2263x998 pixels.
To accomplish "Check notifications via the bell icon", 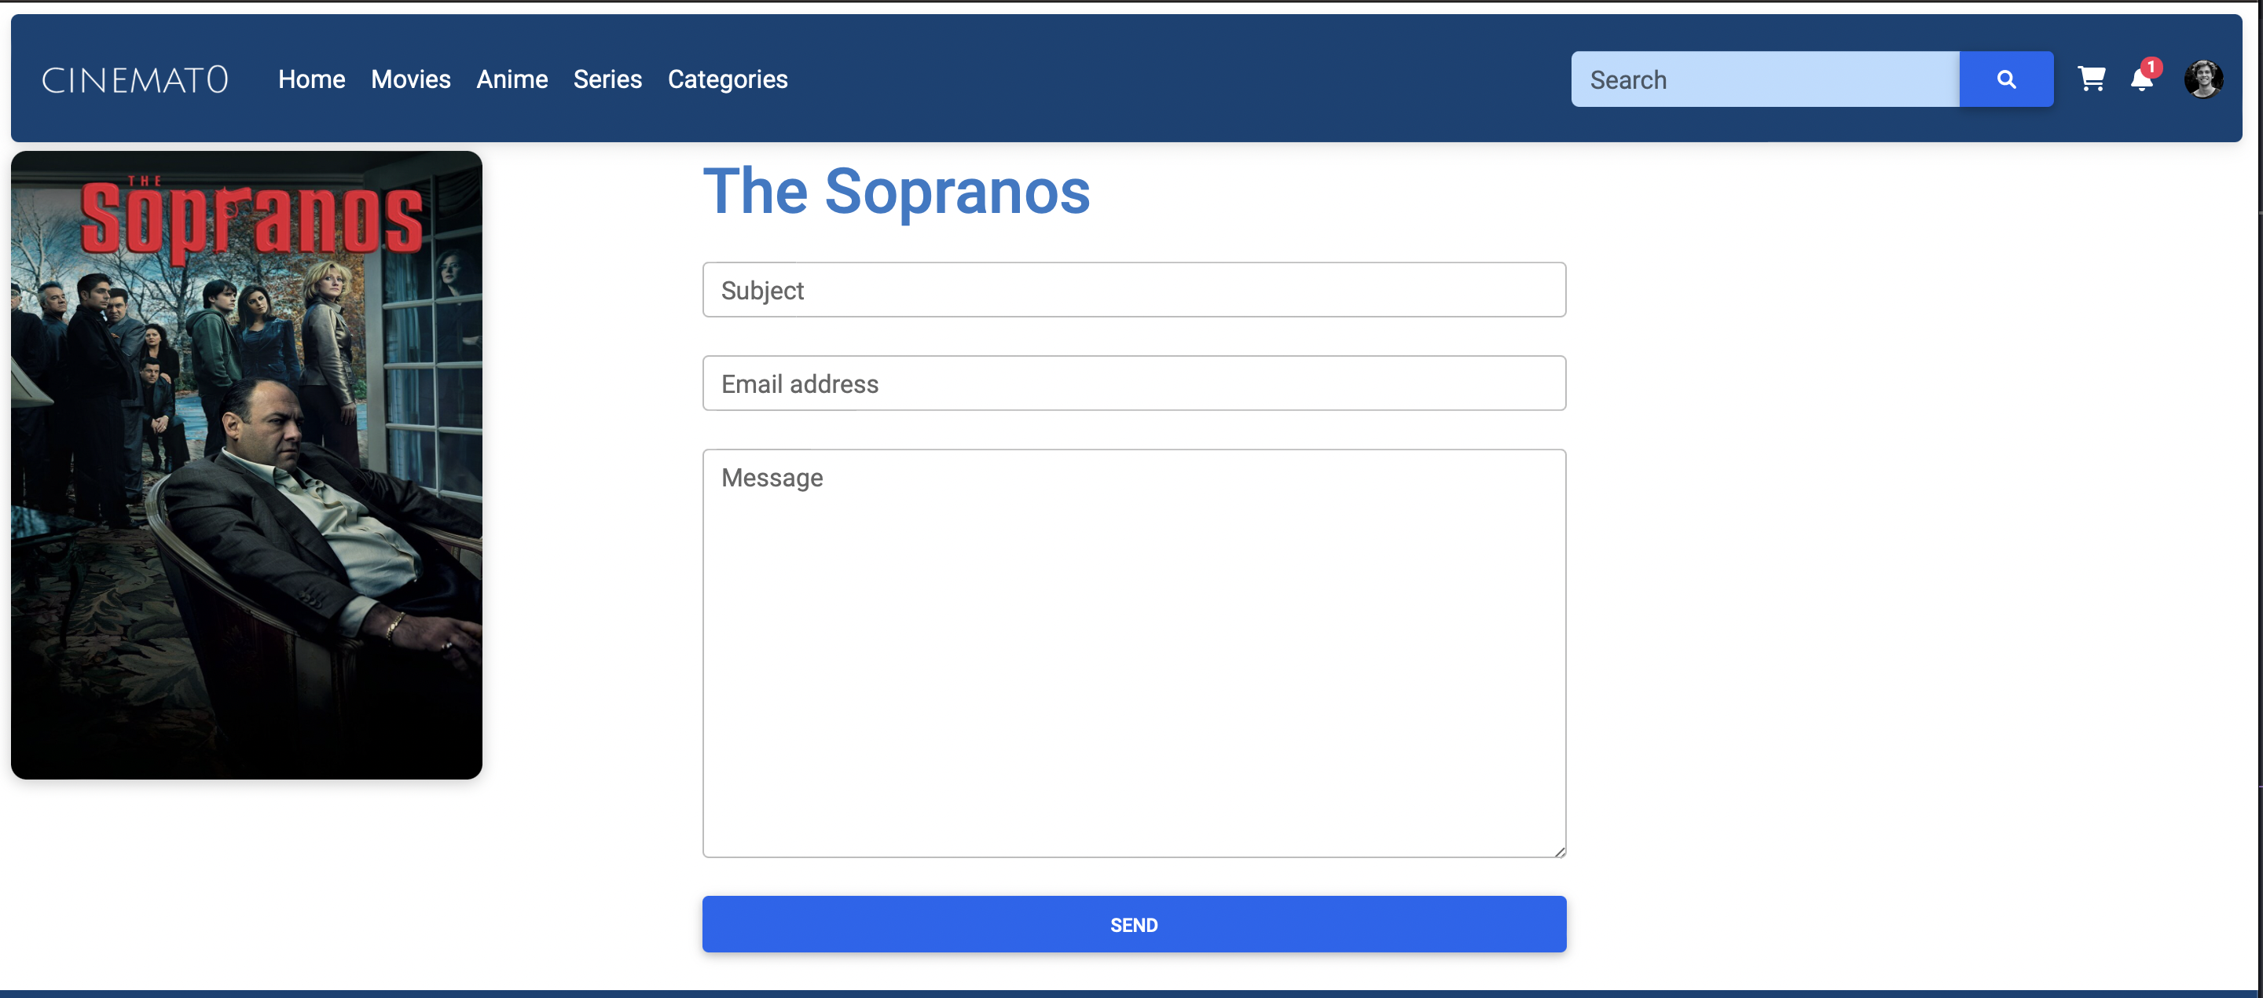I will [x=2141, y=81].
